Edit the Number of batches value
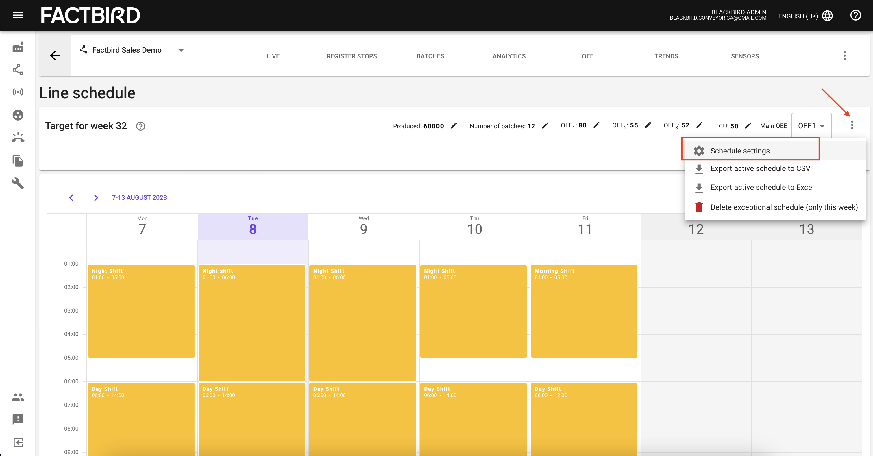Screen dimensions: 873x456 (545, 126)
